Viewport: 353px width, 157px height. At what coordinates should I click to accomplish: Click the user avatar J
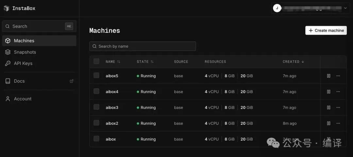(x=277, y=8)
